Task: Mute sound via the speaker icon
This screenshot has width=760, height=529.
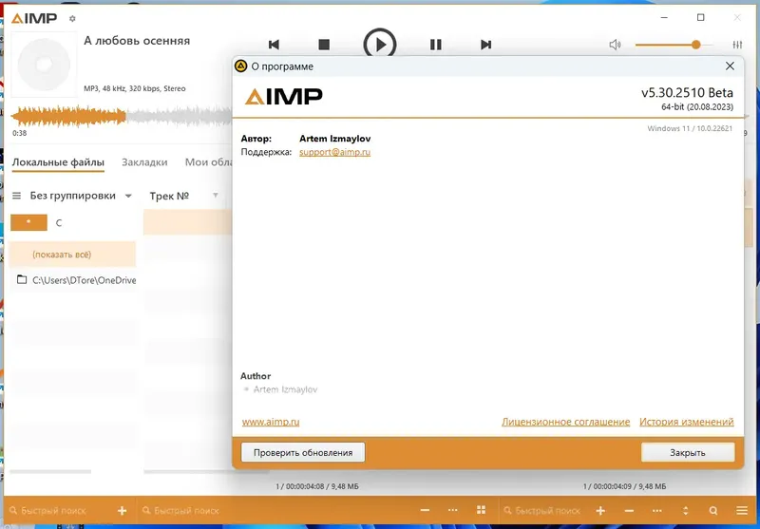Action: point(615,45)
